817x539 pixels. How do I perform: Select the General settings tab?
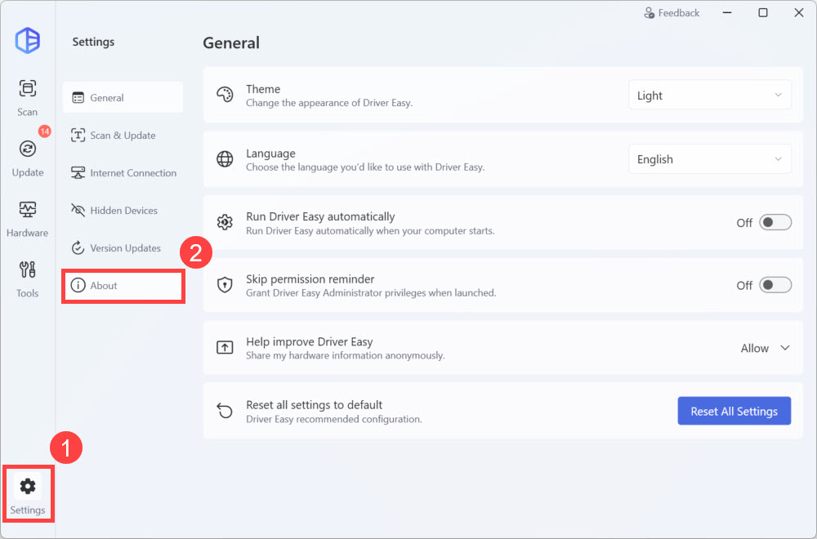(123, 97)
